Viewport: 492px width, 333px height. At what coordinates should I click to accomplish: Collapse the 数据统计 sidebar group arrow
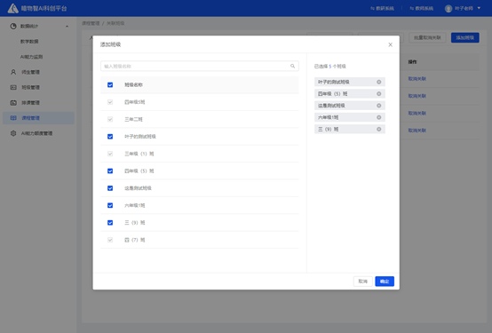coord(67,27)
